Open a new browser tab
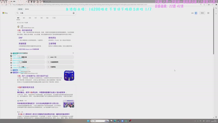The height and width of the screenshot is (123, 218). click(x=50, y=1)
